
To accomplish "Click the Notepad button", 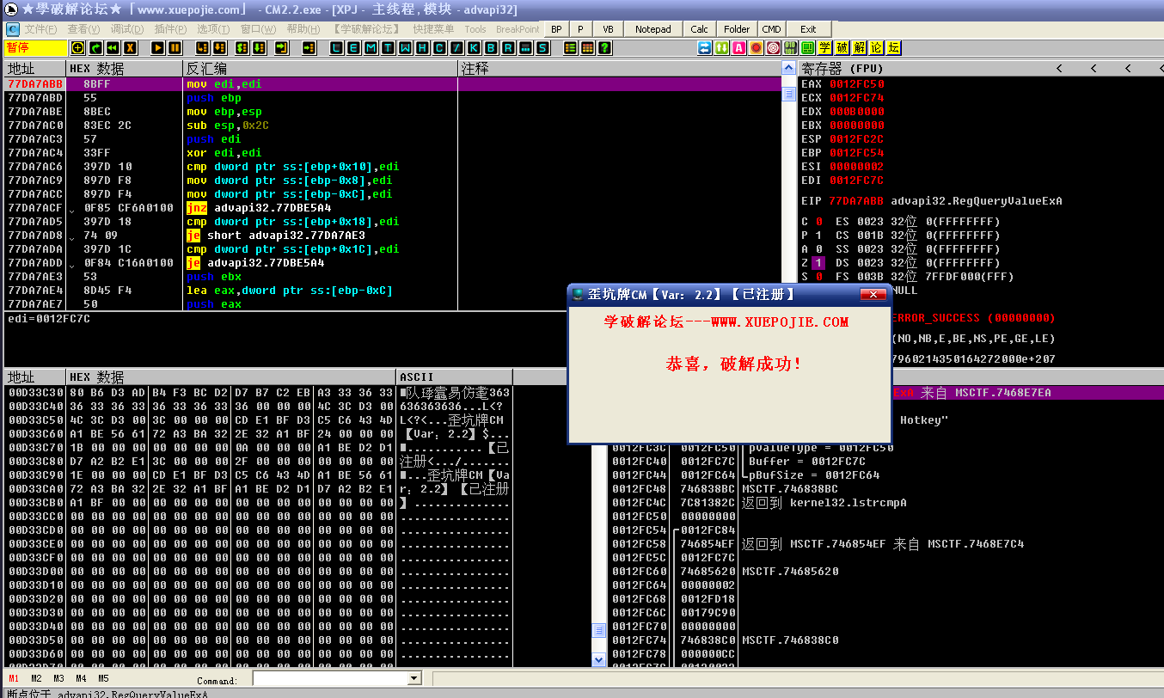I will pyautogui.click(x=653, y=29).
